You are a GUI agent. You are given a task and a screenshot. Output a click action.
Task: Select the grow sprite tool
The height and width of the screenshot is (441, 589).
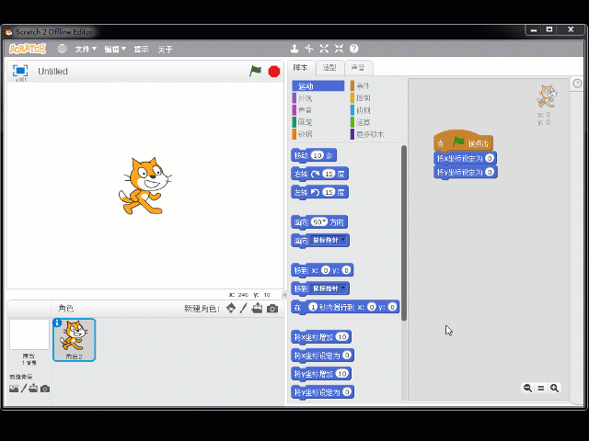tap(324, 49)
